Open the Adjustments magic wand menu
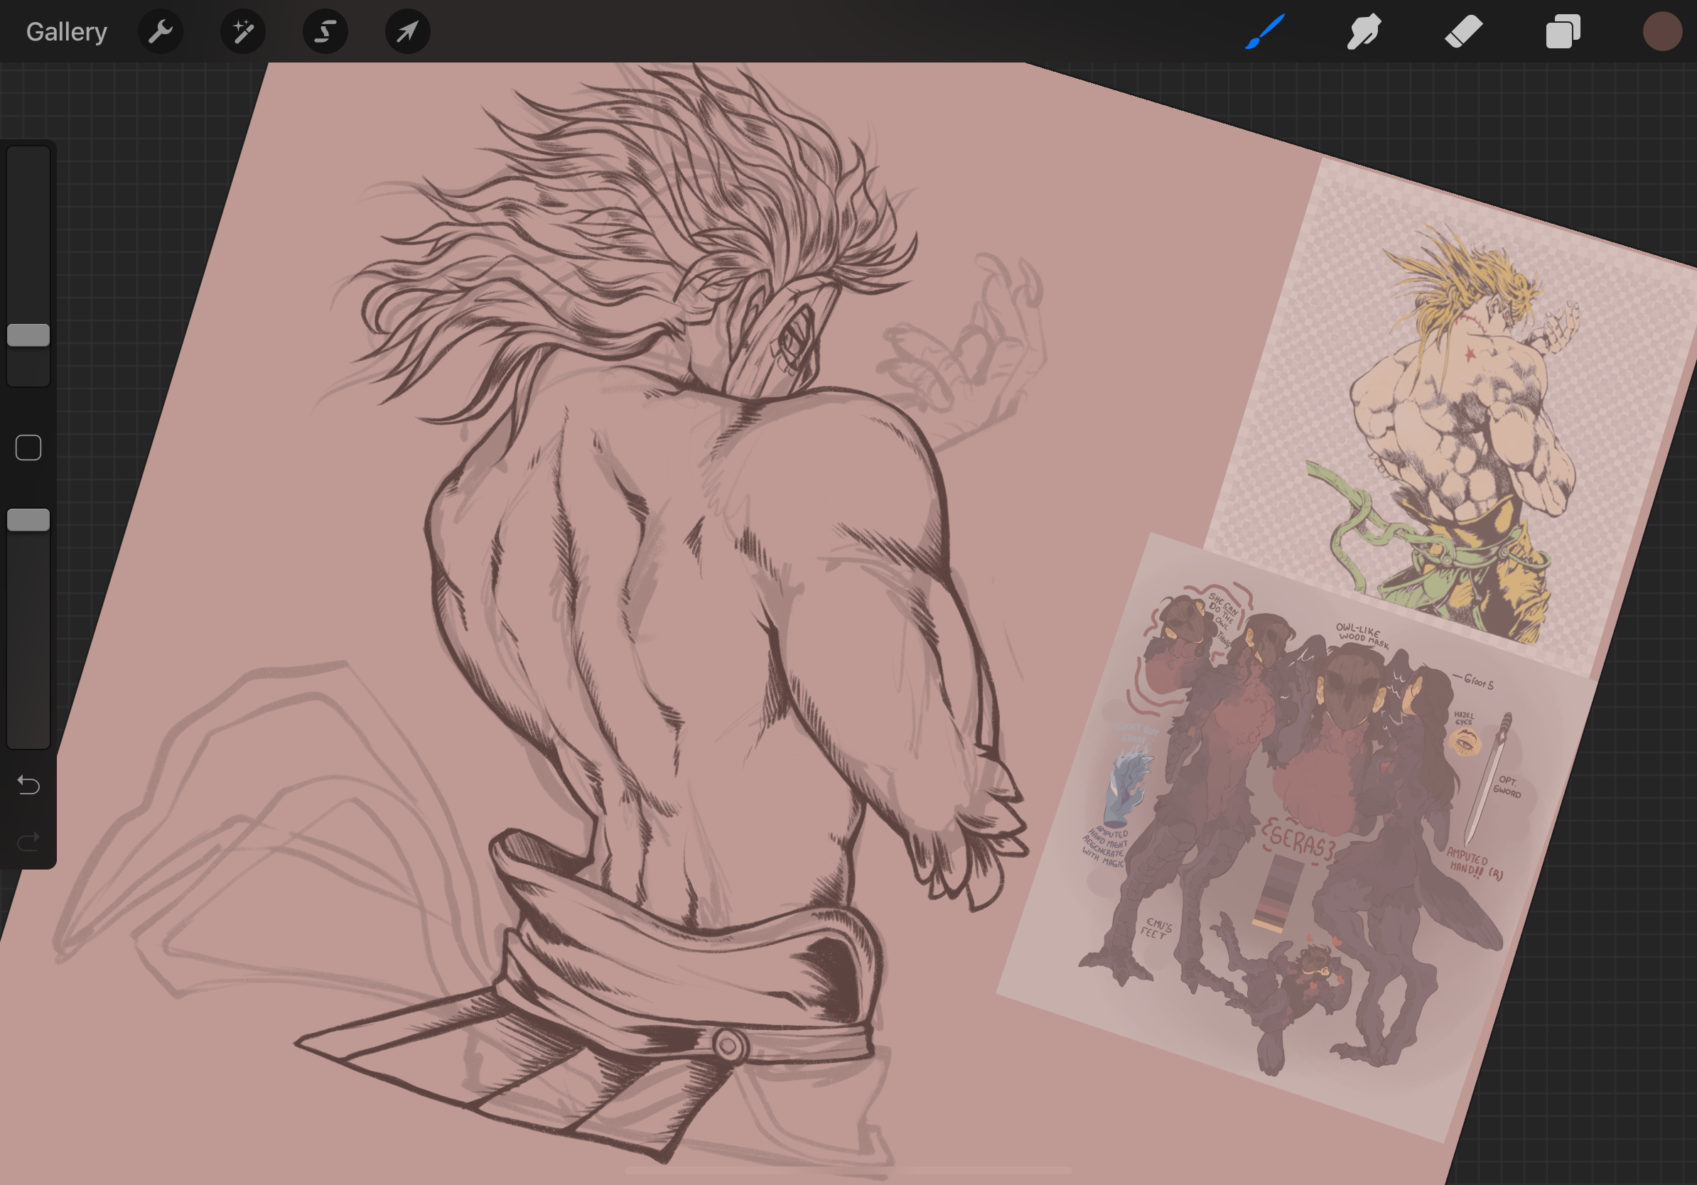Image resolution: width=1697 pixels, height=1185 pixels. click(243, 32)
